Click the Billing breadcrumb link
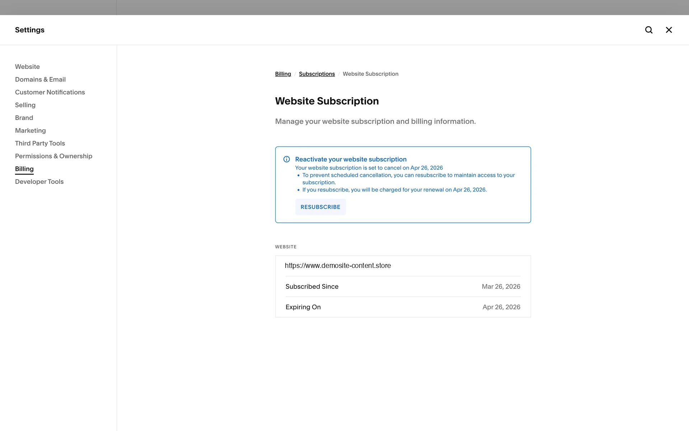689x431 pixels. pyautogui.click(x=283, y=74)
